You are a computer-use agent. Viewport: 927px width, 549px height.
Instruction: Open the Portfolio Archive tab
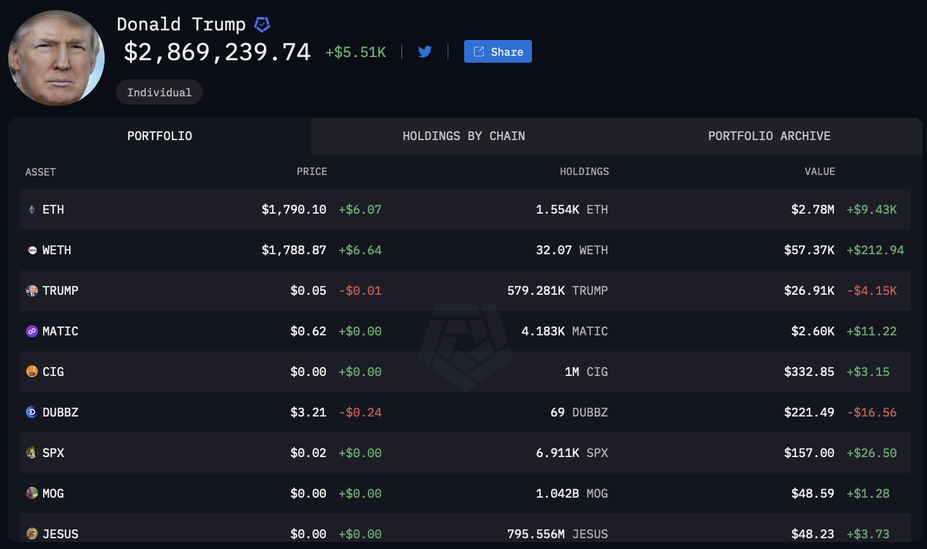769,136
